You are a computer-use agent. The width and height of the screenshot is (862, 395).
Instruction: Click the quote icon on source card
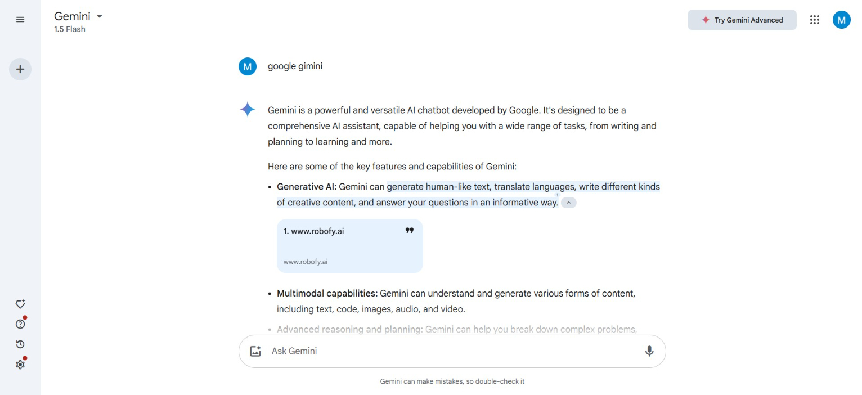coord(410,231)
